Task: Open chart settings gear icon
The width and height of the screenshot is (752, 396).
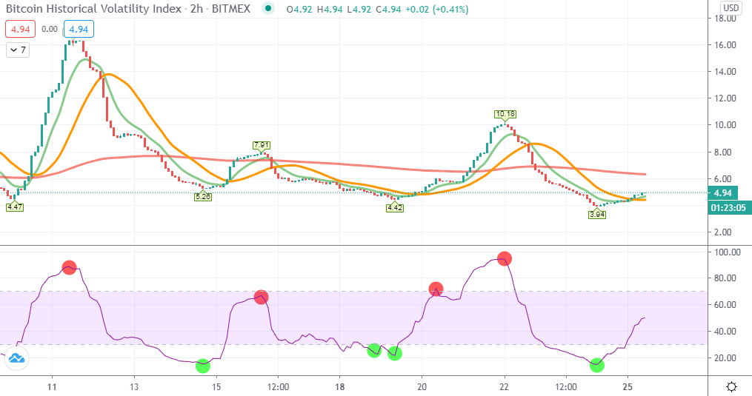Action: click(x=731, y=386)
